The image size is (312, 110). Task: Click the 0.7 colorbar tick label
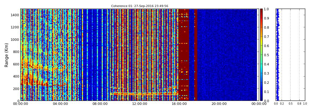click(266, 37)
